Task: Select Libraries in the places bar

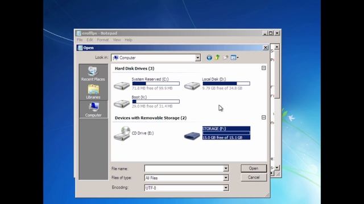Action: point(93,92)
